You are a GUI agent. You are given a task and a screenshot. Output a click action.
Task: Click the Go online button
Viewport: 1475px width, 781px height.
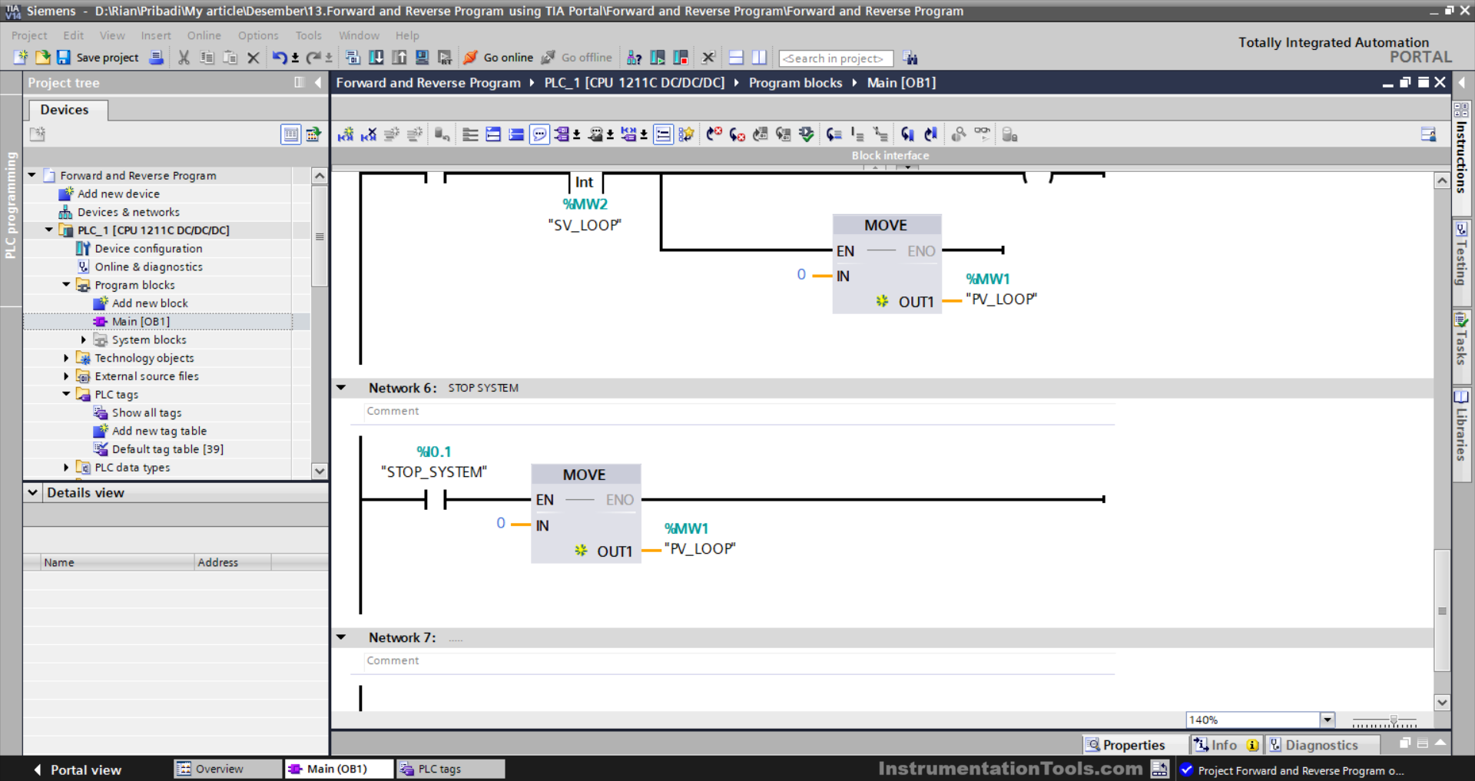pos(498,58)
